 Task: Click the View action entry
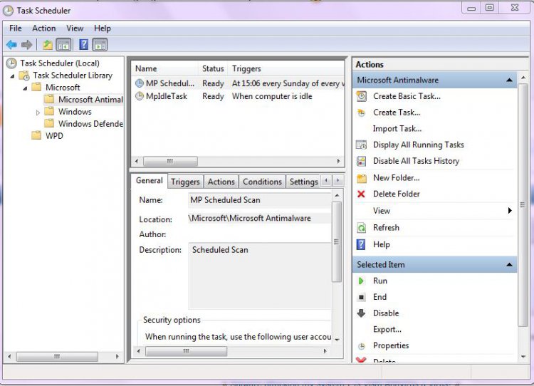[382, 211]
